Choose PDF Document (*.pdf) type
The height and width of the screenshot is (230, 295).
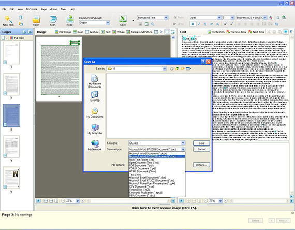[x=157, y=166]
